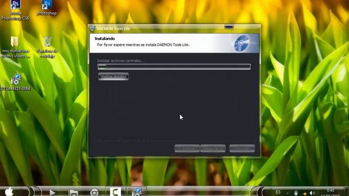The image size is (349, 196).
Task: Click 'Mostrar detalles' button
Action: click(x=113, y=76)
